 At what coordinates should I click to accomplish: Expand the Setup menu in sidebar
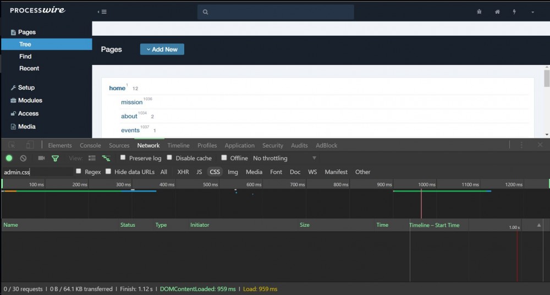(26, 88)
